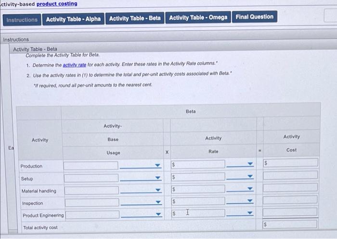The height and width of the screenshot is (239, 337).
Task: Focus the Production activity rate field
Action: point(198,164)
